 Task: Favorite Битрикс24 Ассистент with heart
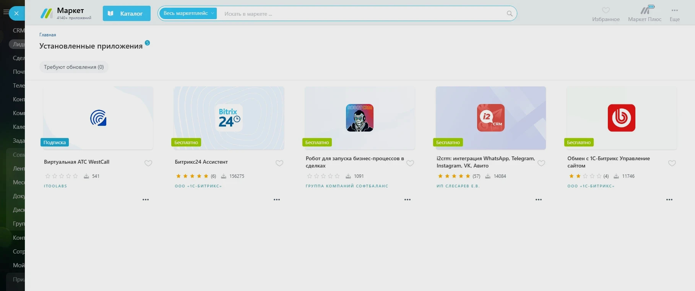(279, 163)
